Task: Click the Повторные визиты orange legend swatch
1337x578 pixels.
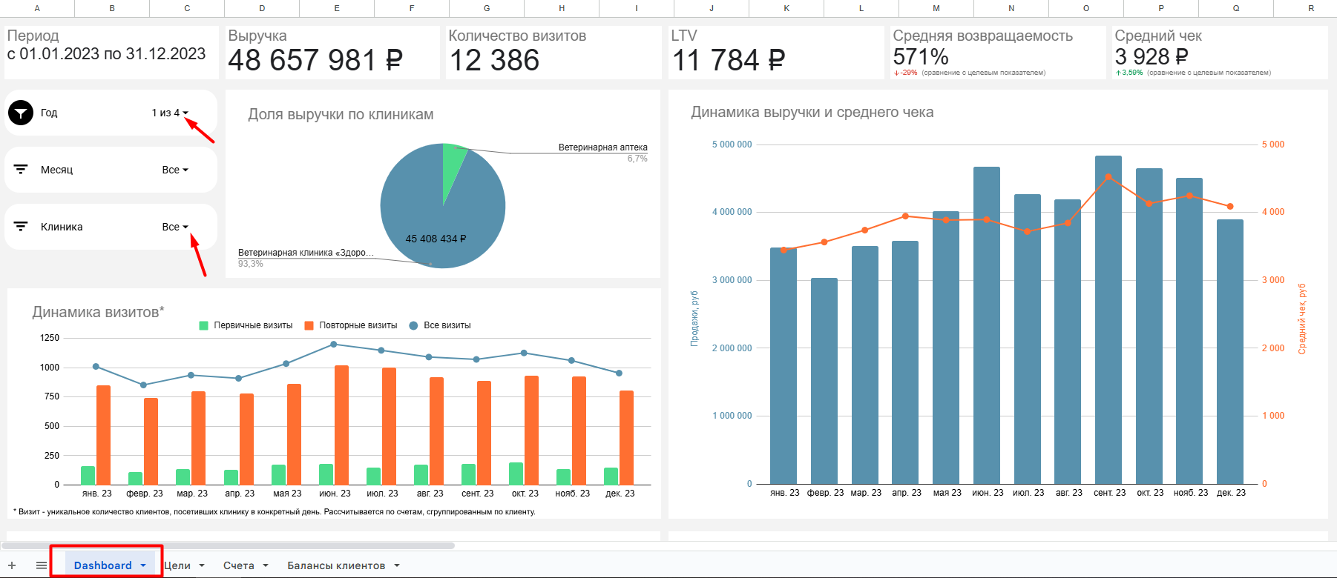Action: [x=309, y=325]
